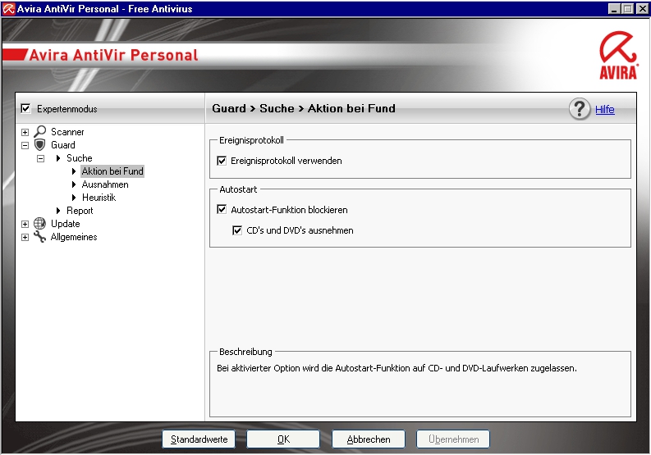Click the arrow before Heuristik

(74, 198)
